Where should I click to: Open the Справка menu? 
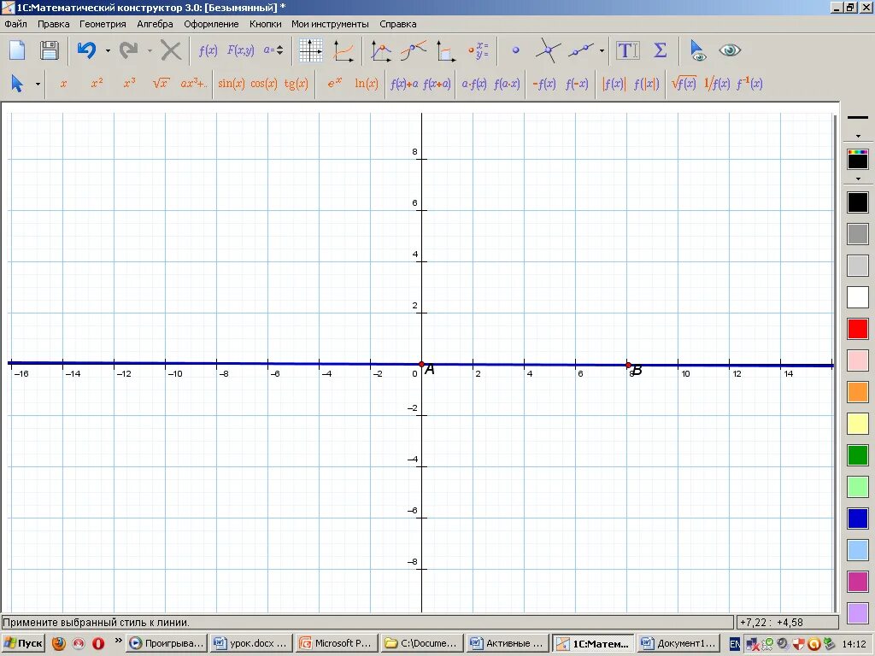pos(398,24)
